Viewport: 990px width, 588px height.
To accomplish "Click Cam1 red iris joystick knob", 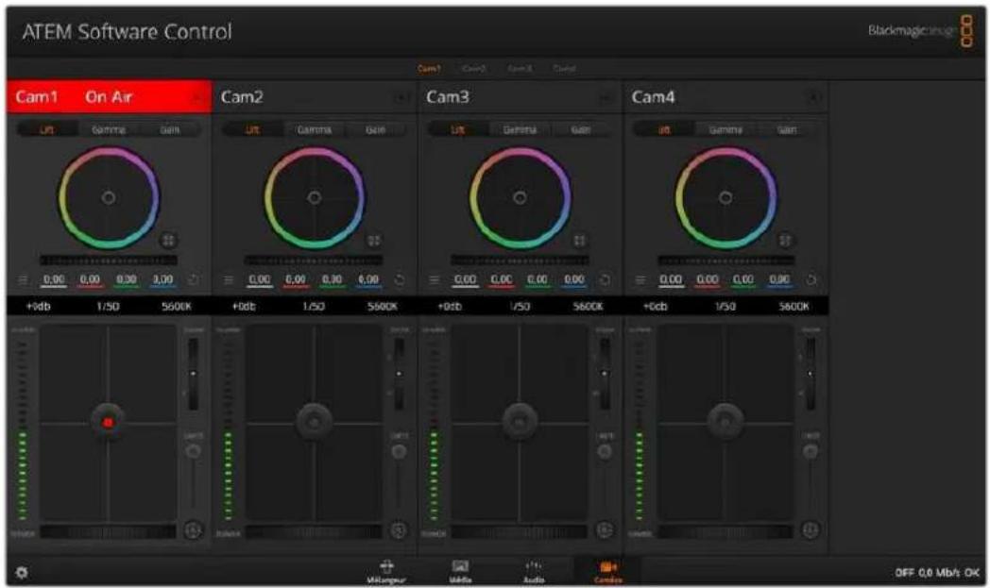I will 108,422.
